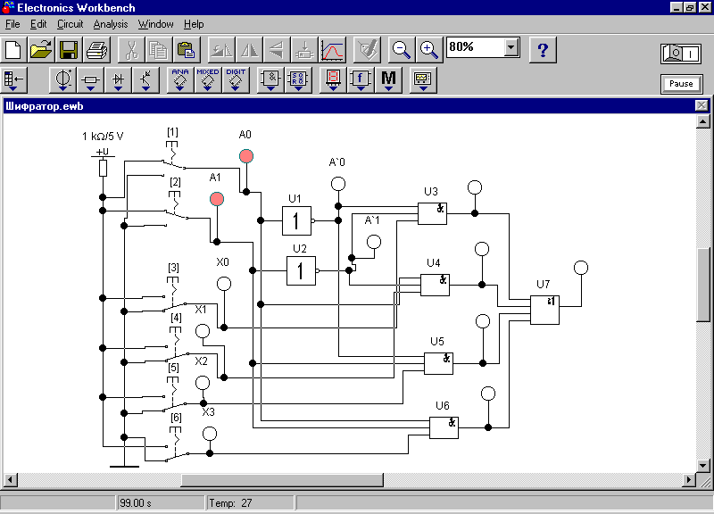Open the Controls parts bin
This screenshot has width=714, height=514.
(361, 79)
